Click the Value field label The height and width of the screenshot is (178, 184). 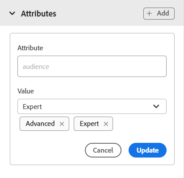tap(25, 91)
